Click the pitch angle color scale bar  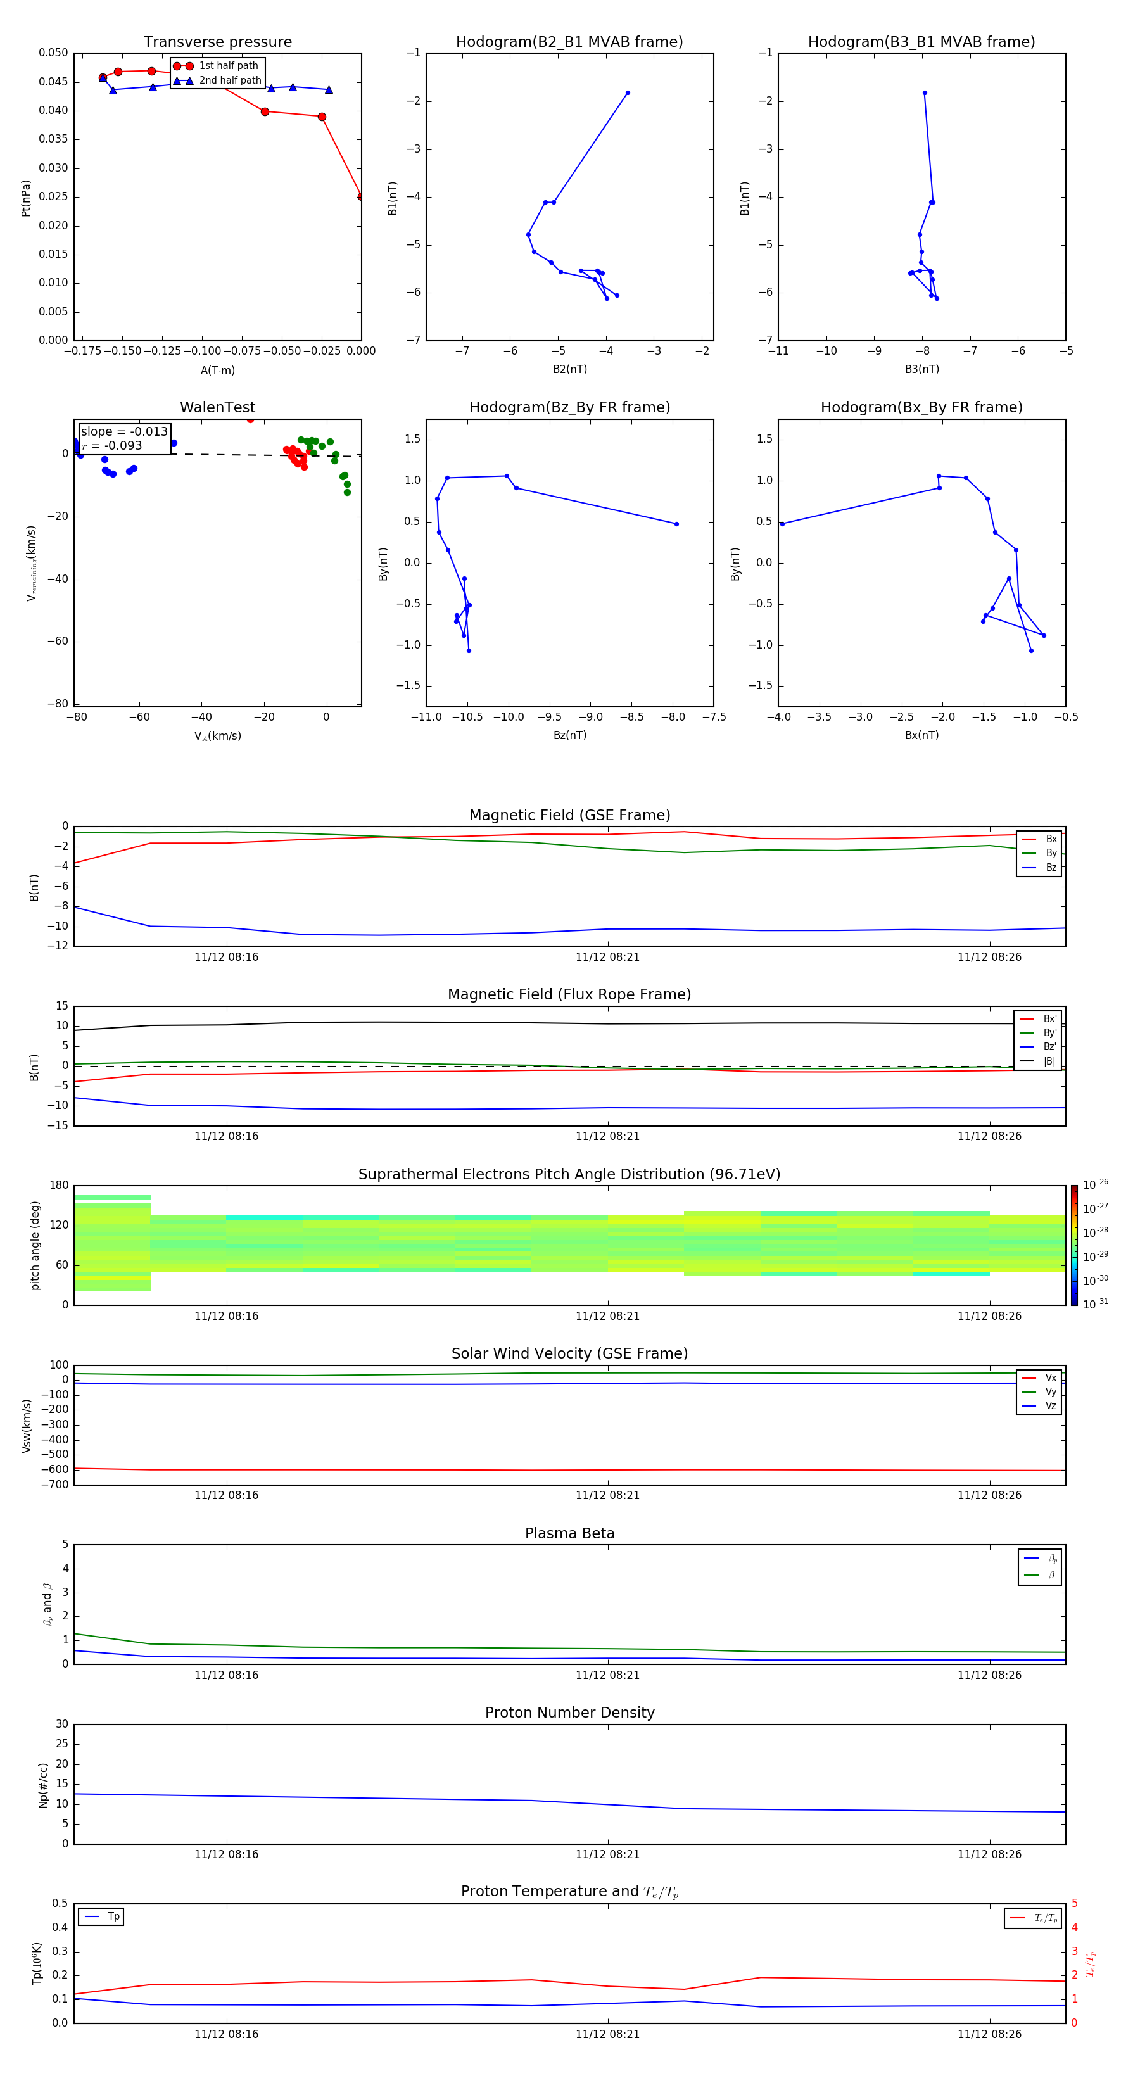1074,1245
